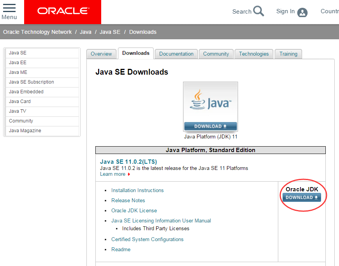Click the Downloads breadcrumb link
339x266 pixels.
click(x=143, y=32)
